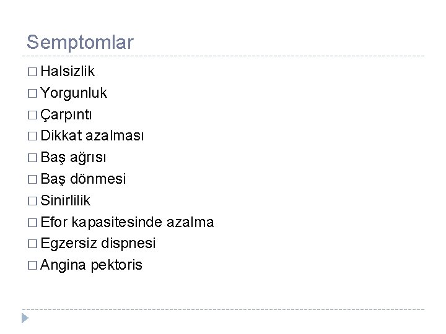Click the blue arrow icon at bottom-left
This screenshot has width=446, height=334.
tap(24, 319)
